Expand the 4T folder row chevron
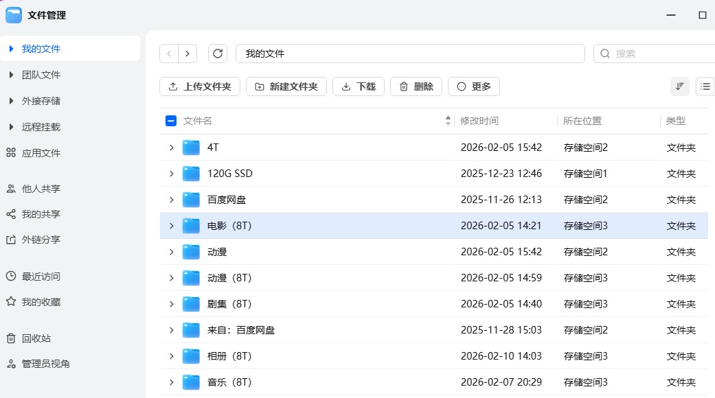Image resolution: width=715 pixels, height=398 pixels. click(172, 148)
